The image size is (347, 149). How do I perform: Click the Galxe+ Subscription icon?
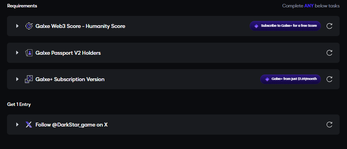point(29,79)
